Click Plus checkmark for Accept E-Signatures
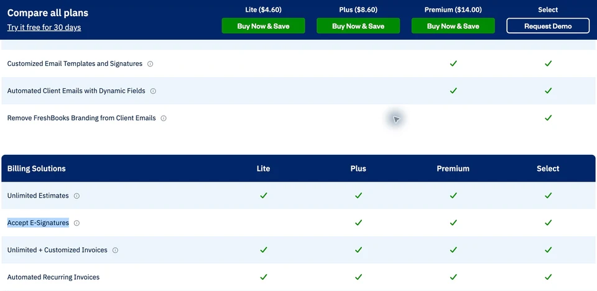Image resolution: width=597 pixels, height=291 pixels. [358, 223]
